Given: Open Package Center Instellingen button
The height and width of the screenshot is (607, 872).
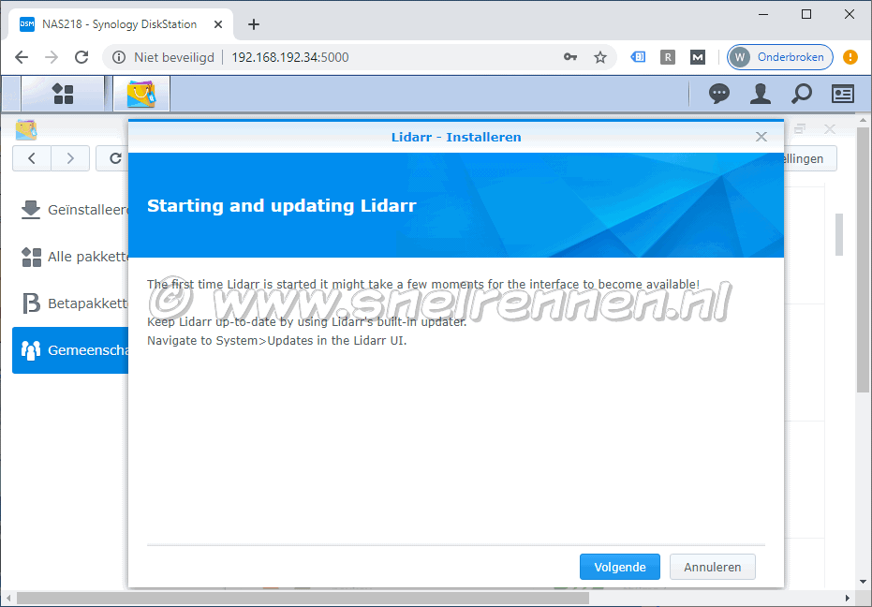Looking at the screenshot, I should pyautogui.click(x=809, y=158).
